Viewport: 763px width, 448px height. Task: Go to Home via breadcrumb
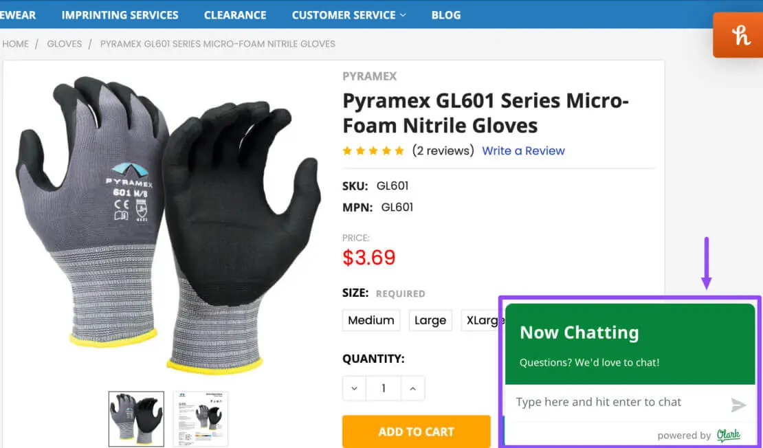point(16,43)
